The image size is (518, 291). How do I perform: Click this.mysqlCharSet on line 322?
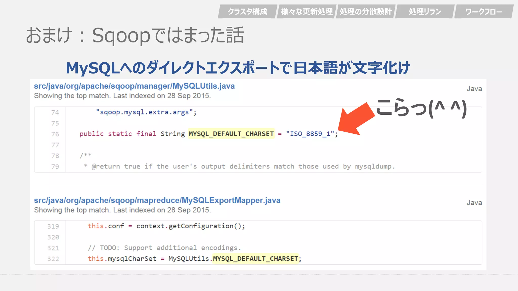(x=122, y=259)
